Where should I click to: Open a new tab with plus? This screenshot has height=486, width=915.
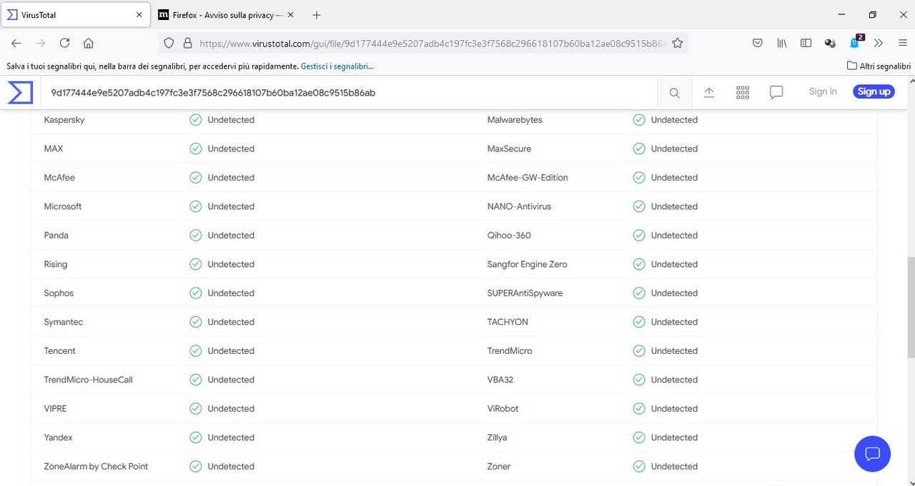[x=317, y=14]
